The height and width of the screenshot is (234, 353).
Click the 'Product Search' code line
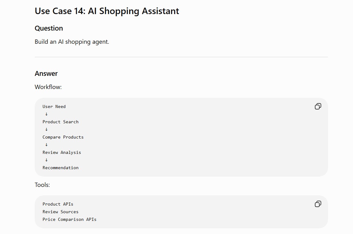[60, 122]
